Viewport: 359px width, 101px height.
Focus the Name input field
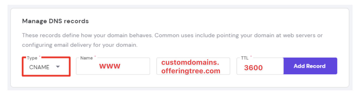113,66
